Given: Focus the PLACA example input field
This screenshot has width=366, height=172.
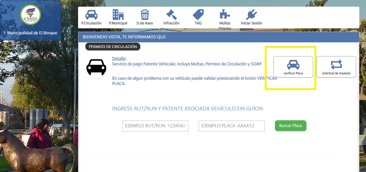Looking at the screenshot, I should [232, 126].
